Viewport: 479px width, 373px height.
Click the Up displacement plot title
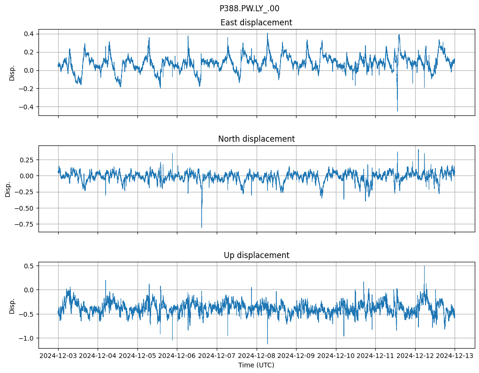[256, 255]
